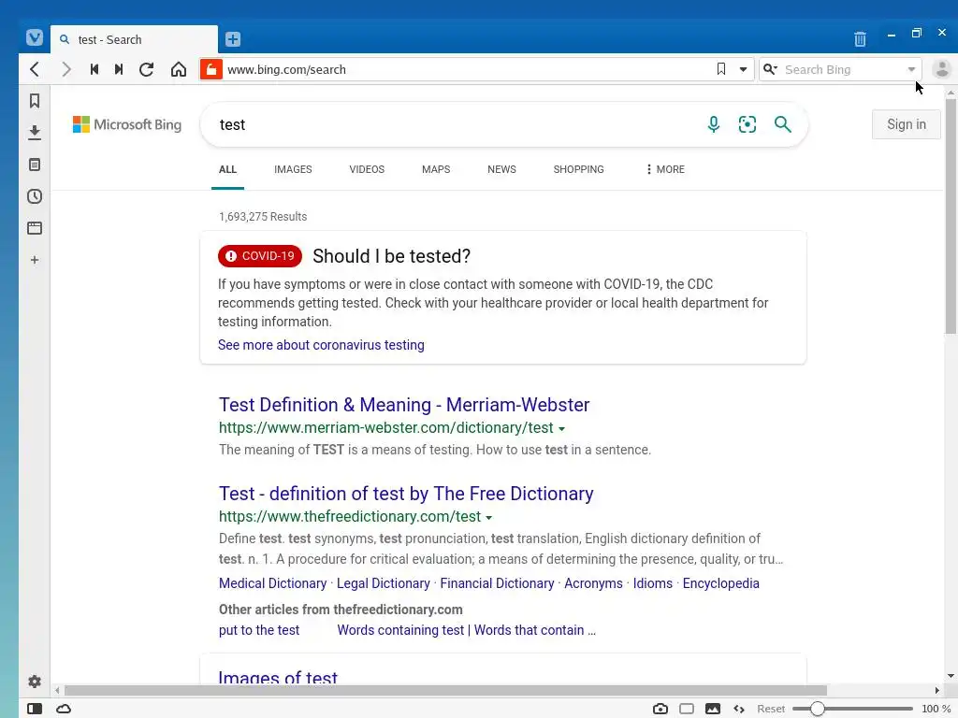Switch to MAPS results tab
The width and height of the screenshot is (958, 718).
point(436,169)
